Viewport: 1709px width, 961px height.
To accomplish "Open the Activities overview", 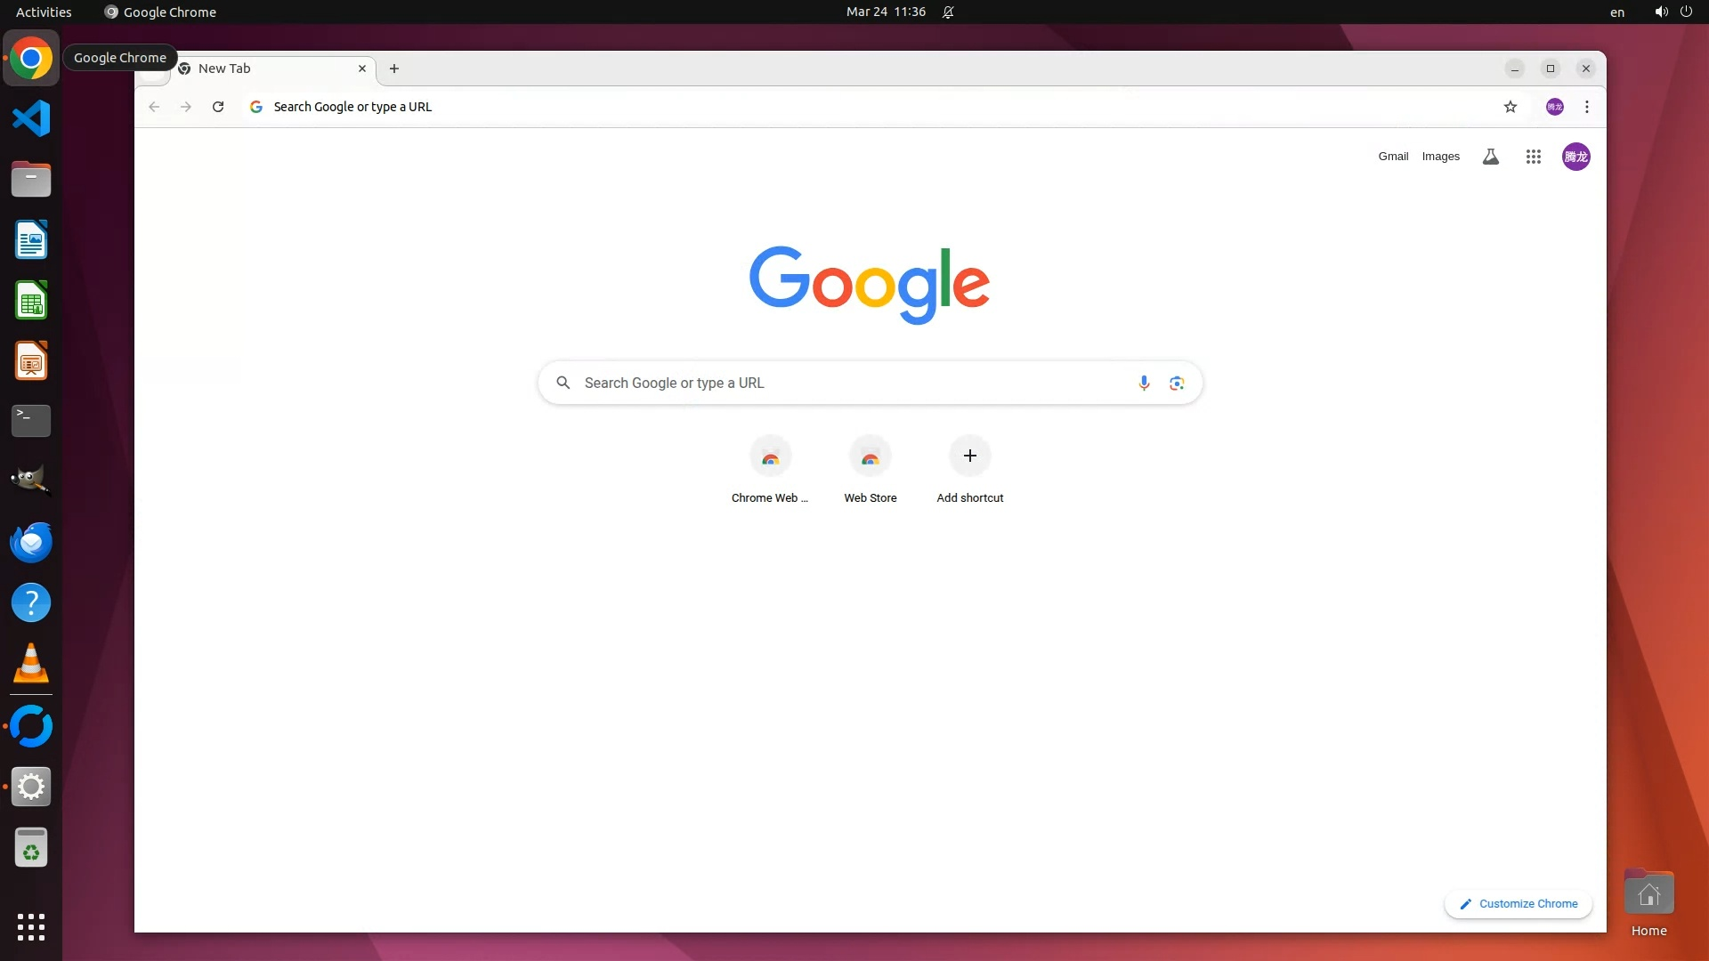I will (44, 12).
